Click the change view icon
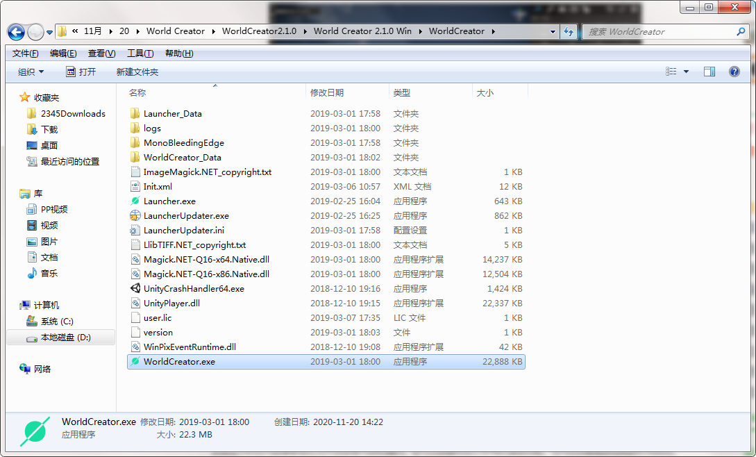 [x=671, y=72]
